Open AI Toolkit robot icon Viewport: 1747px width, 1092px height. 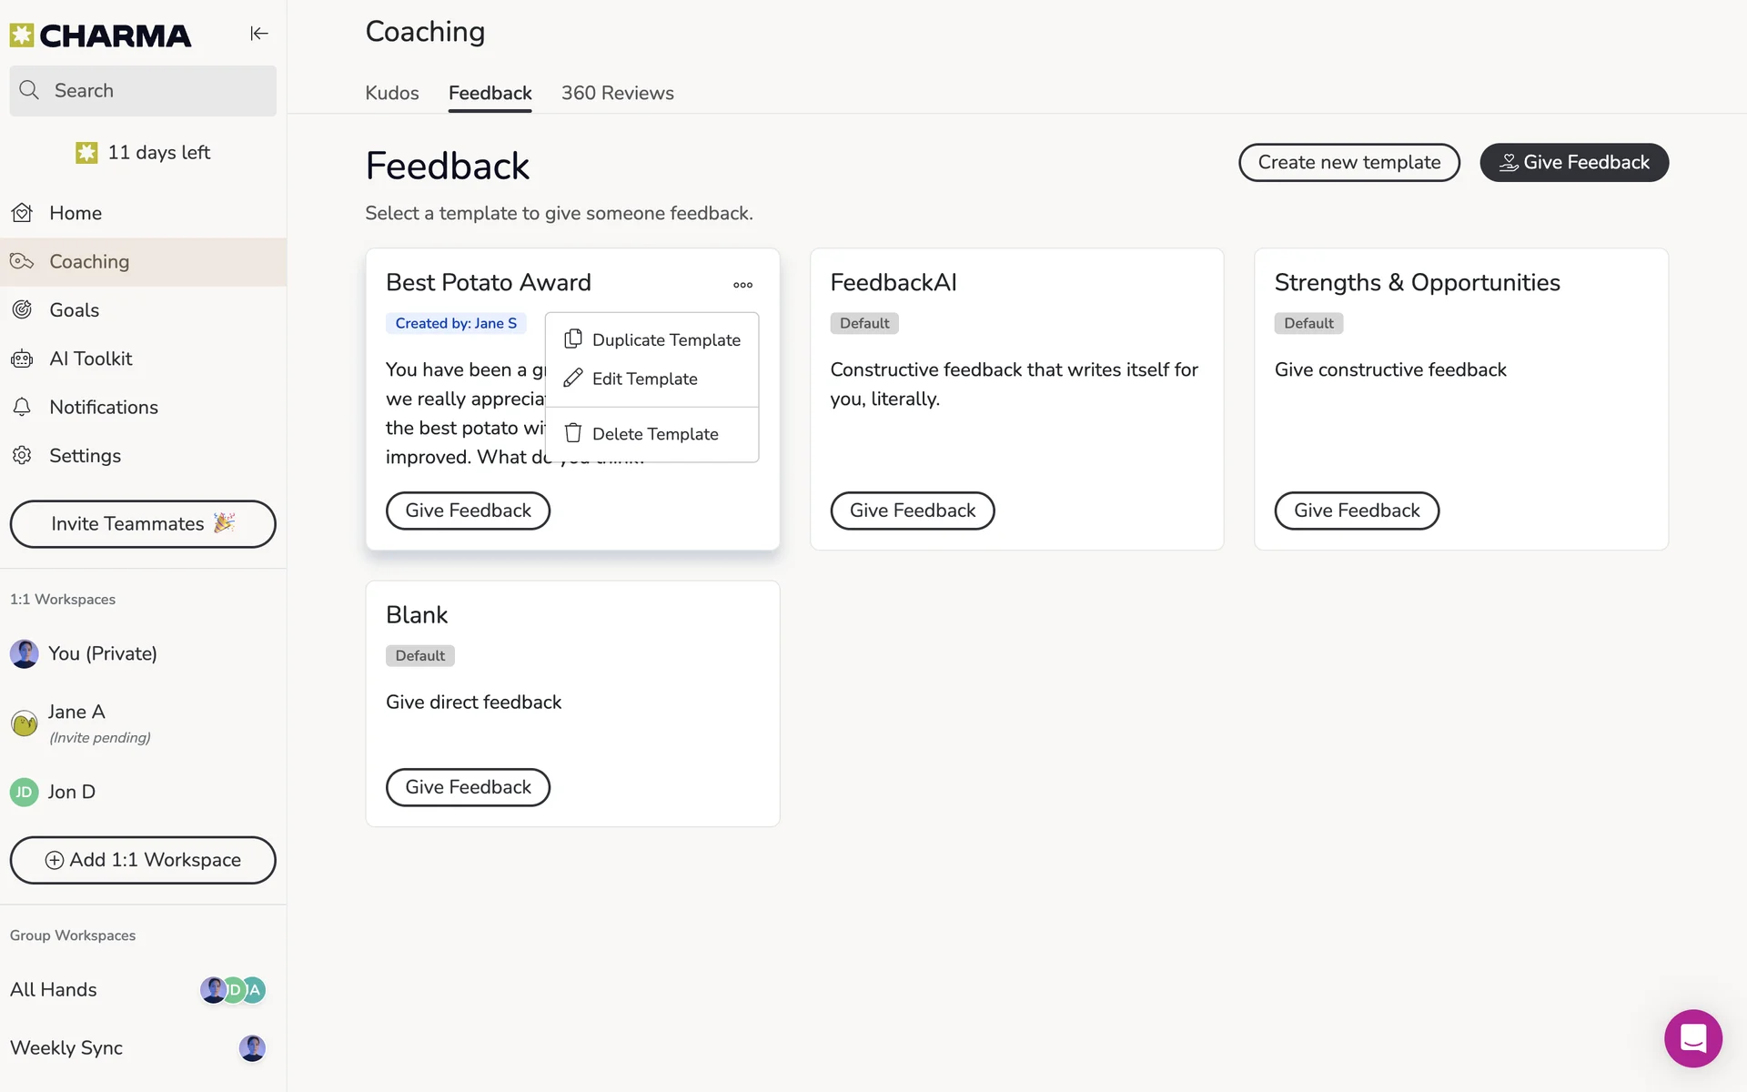pos(23,359)
